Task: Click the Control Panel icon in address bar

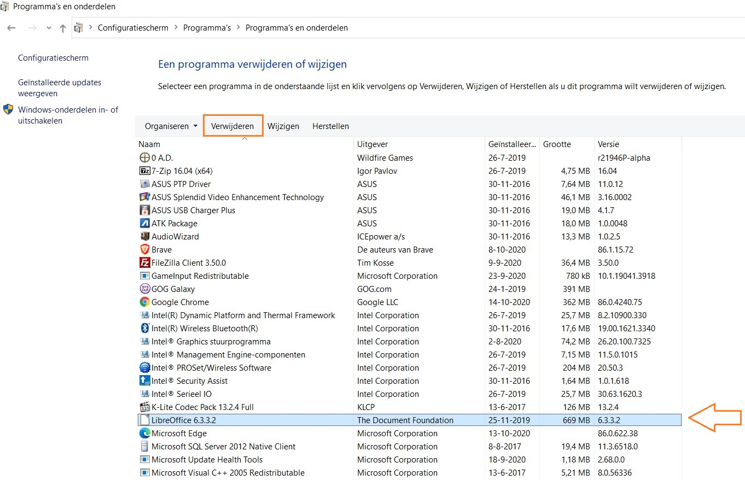Action: tap(79, 28)
